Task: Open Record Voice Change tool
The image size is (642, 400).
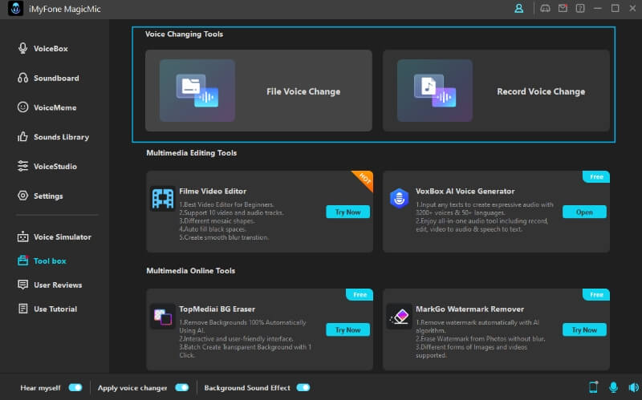Action: pyautogui.click(x=496, y=91)
